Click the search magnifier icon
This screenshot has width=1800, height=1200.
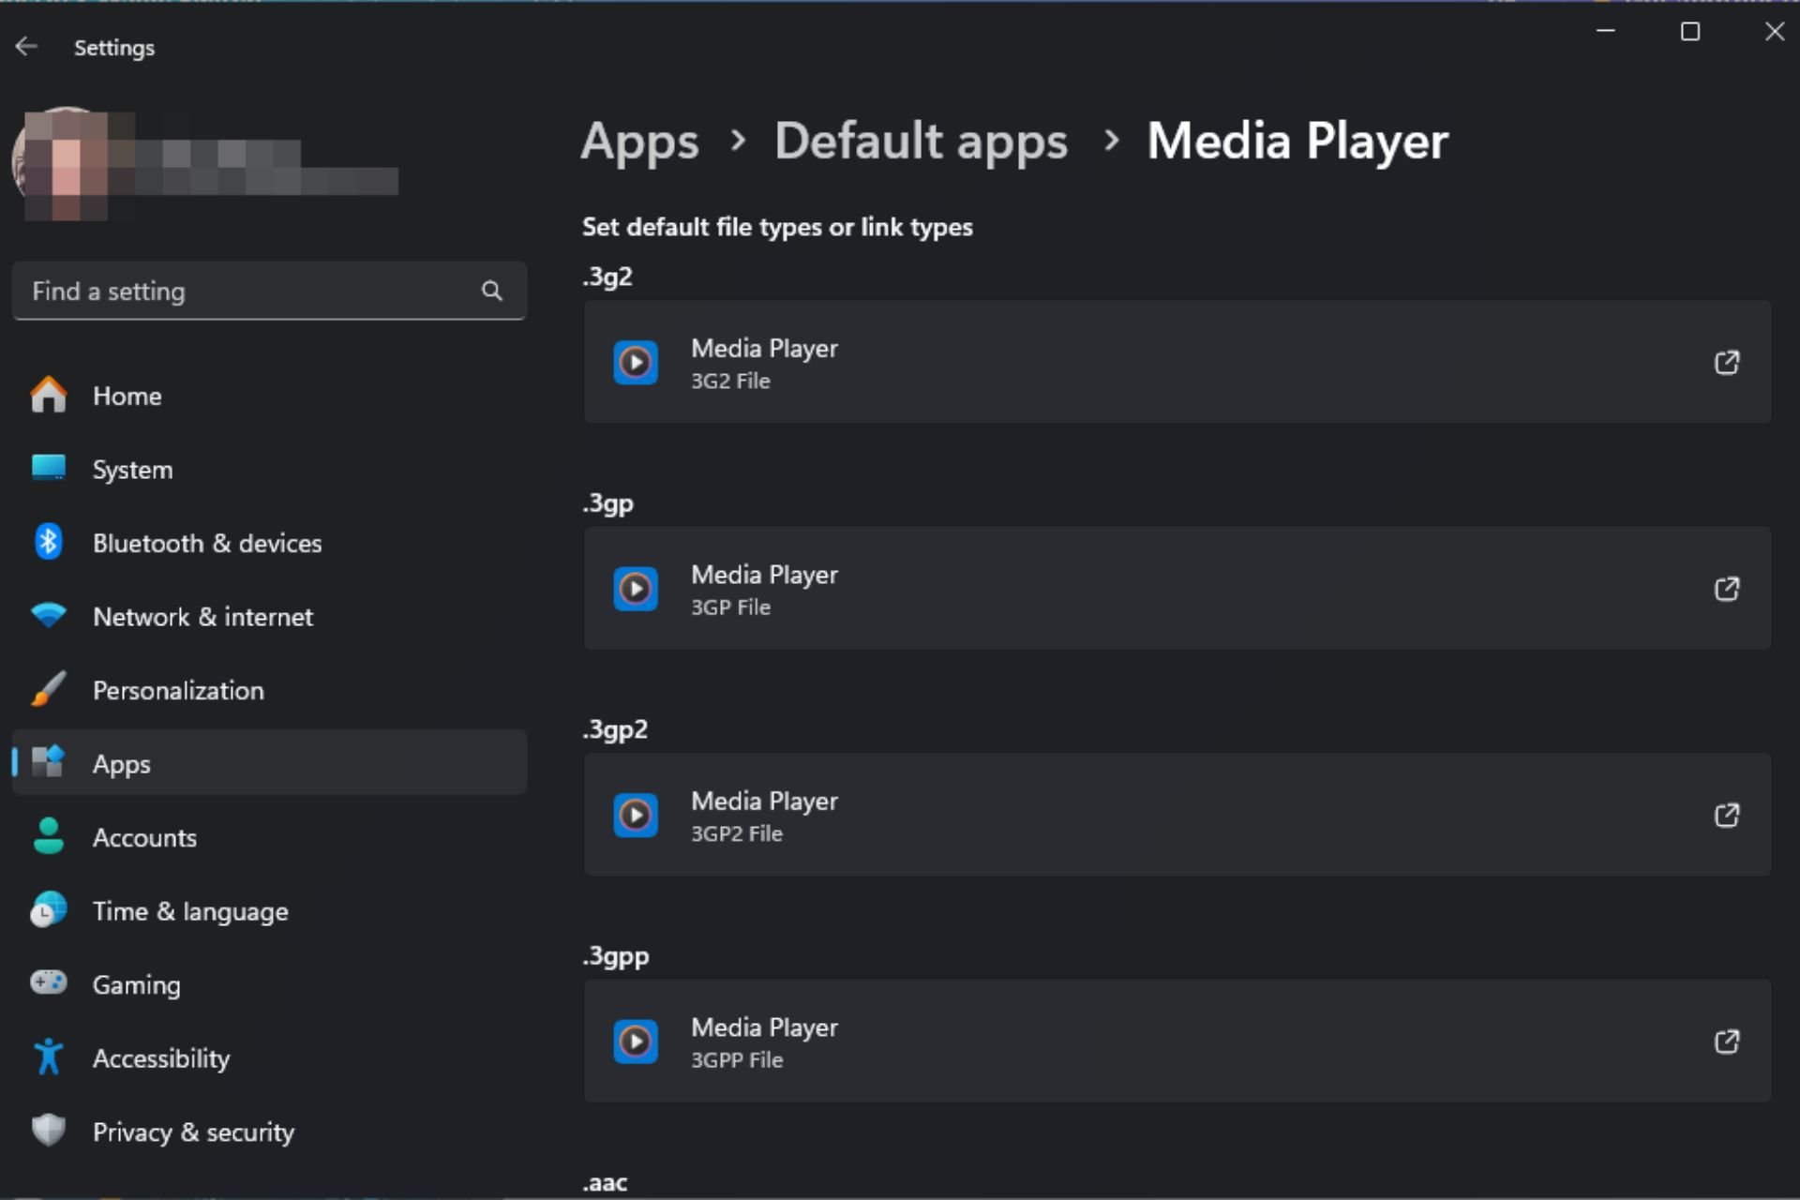click(x=492, y=292)
